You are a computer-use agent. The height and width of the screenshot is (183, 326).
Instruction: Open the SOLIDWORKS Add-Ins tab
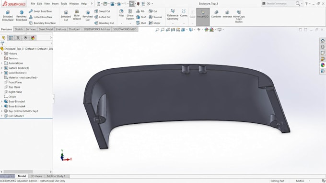pos(97,29)
